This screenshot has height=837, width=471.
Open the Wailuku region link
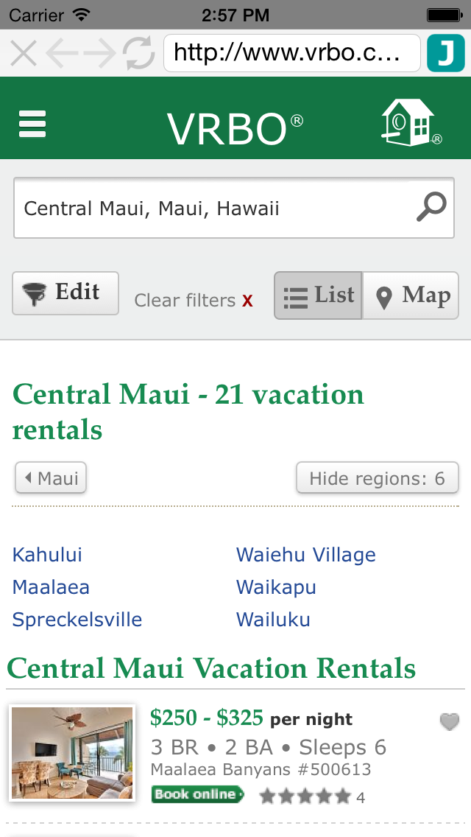tap(273, 620)
